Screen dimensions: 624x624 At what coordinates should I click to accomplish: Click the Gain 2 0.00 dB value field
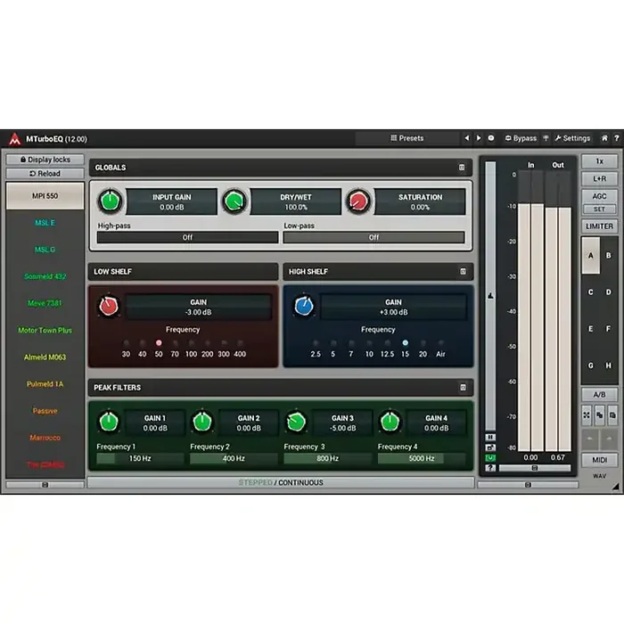(249, 423)
